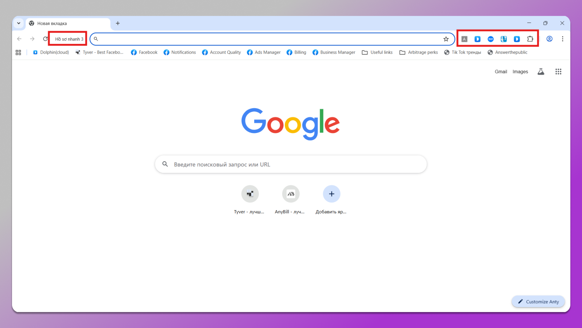Open the Chrome three-dot menu

click(x=563, y=39)
